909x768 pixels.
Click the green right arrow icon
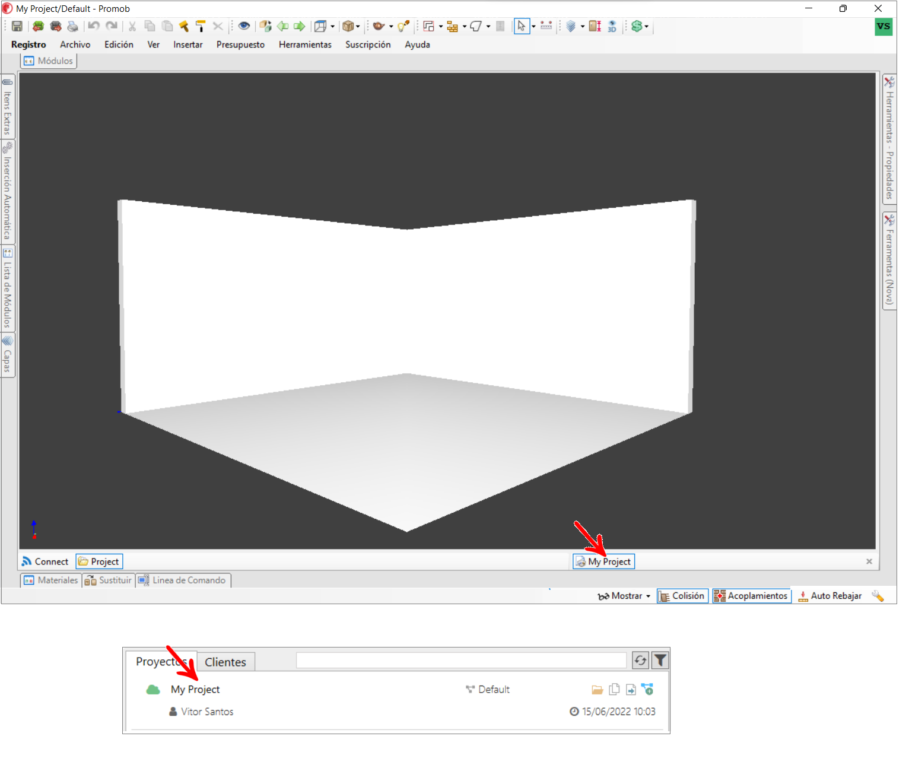coord(300,26)
